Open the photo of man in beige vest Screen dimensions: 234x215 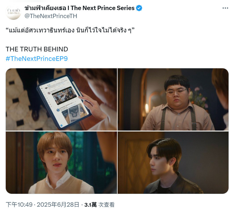[61, 162]
